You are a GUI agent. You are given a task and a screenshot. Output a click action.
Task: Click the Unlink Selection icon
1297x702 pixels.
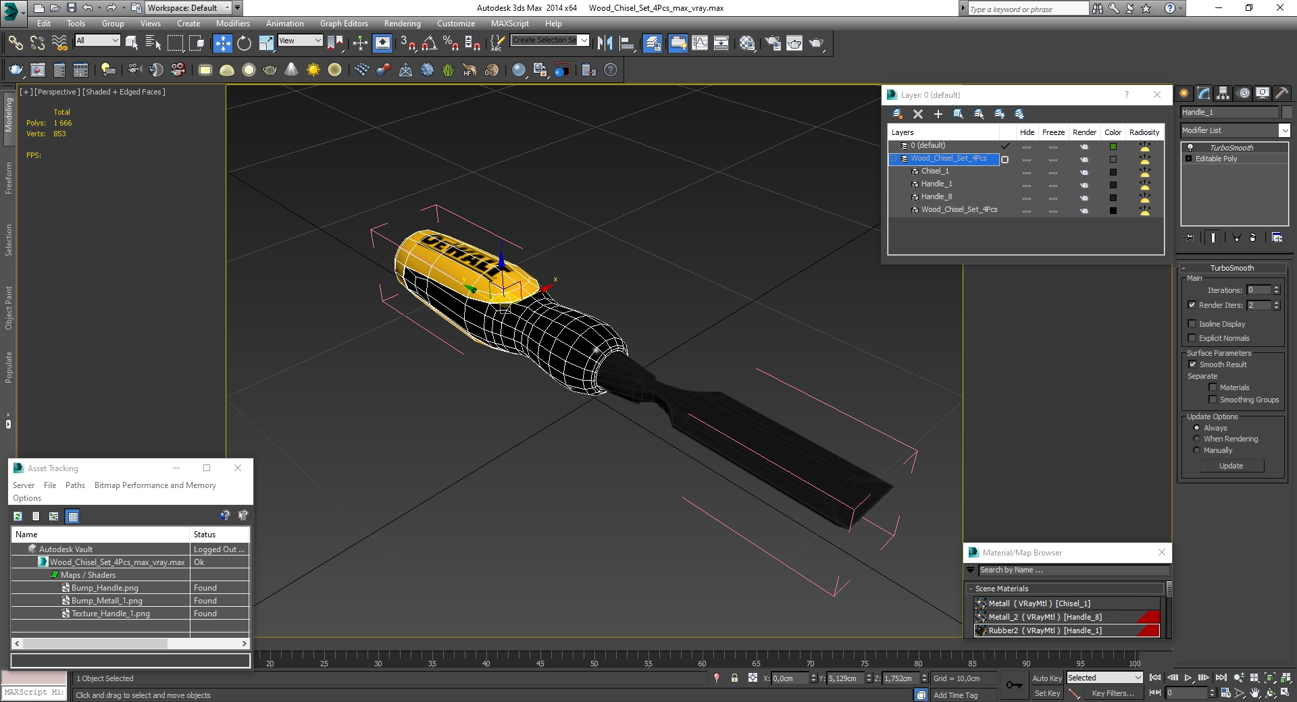click(x=37, y=43)
